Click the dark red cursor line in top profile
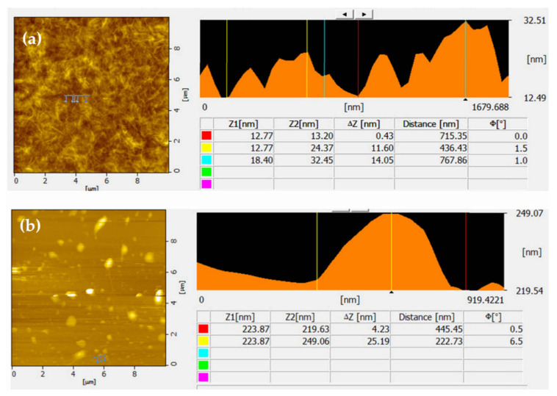This screenshot has width=557, height=396. click(358, 59)
